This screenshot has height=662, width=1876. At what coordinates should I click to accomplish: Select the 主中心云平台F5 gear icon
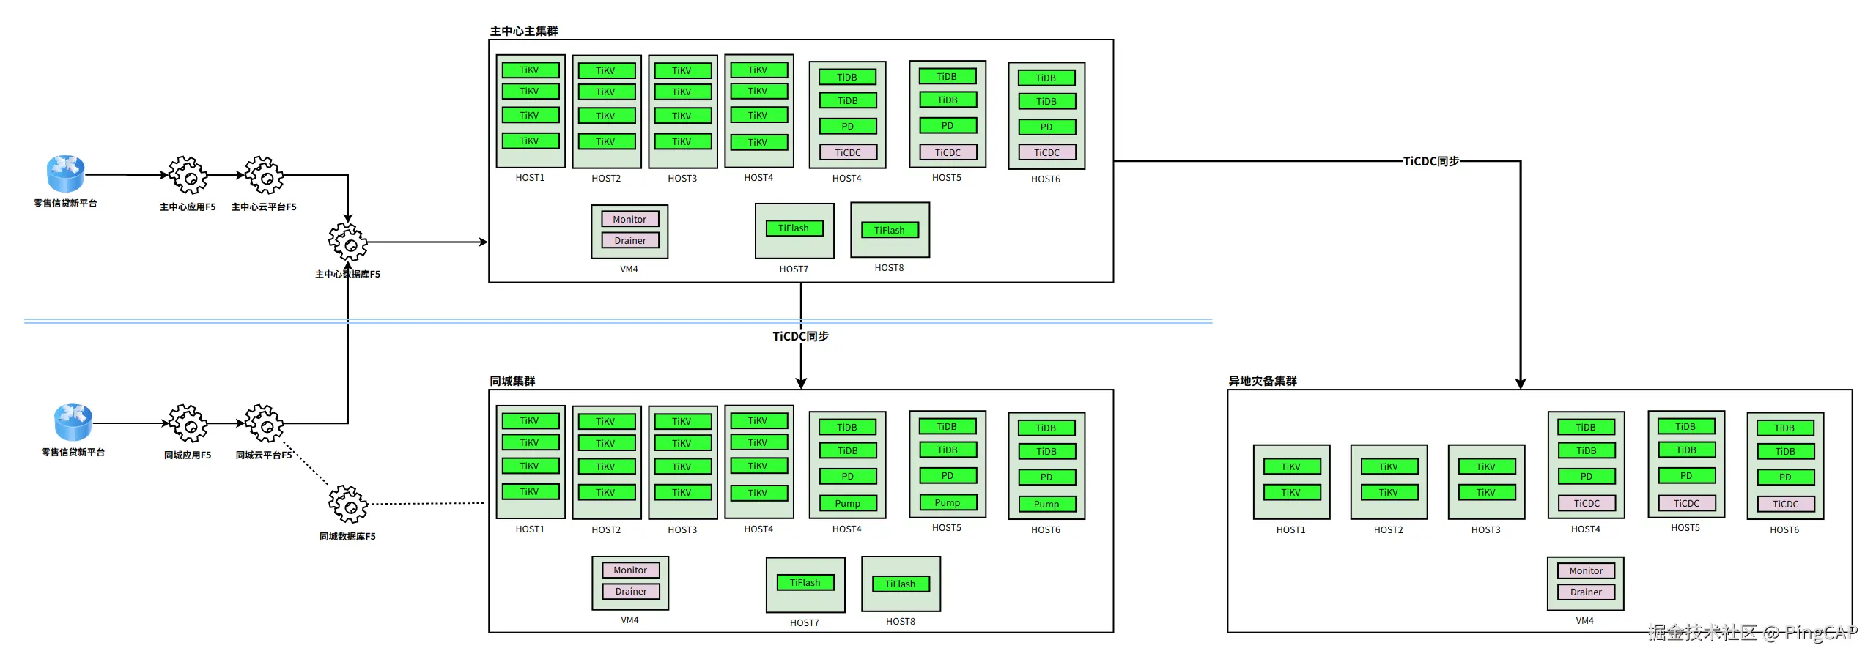coord(265,175)
